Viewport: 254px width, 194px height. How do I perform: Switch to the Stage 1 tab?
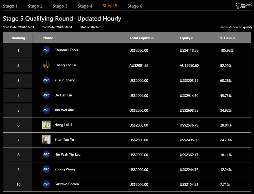pyautogui.click(x=10, y=6)
